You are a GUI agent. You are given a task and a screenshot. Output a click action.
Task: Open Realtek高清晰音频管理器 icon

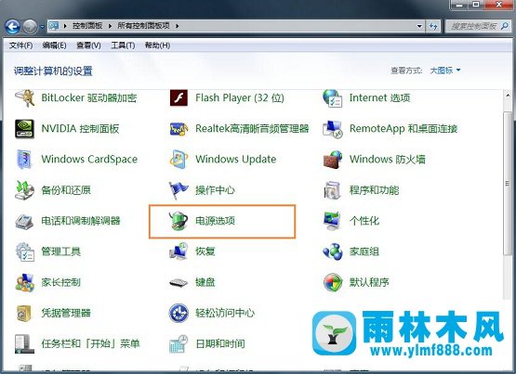[179, 129]
